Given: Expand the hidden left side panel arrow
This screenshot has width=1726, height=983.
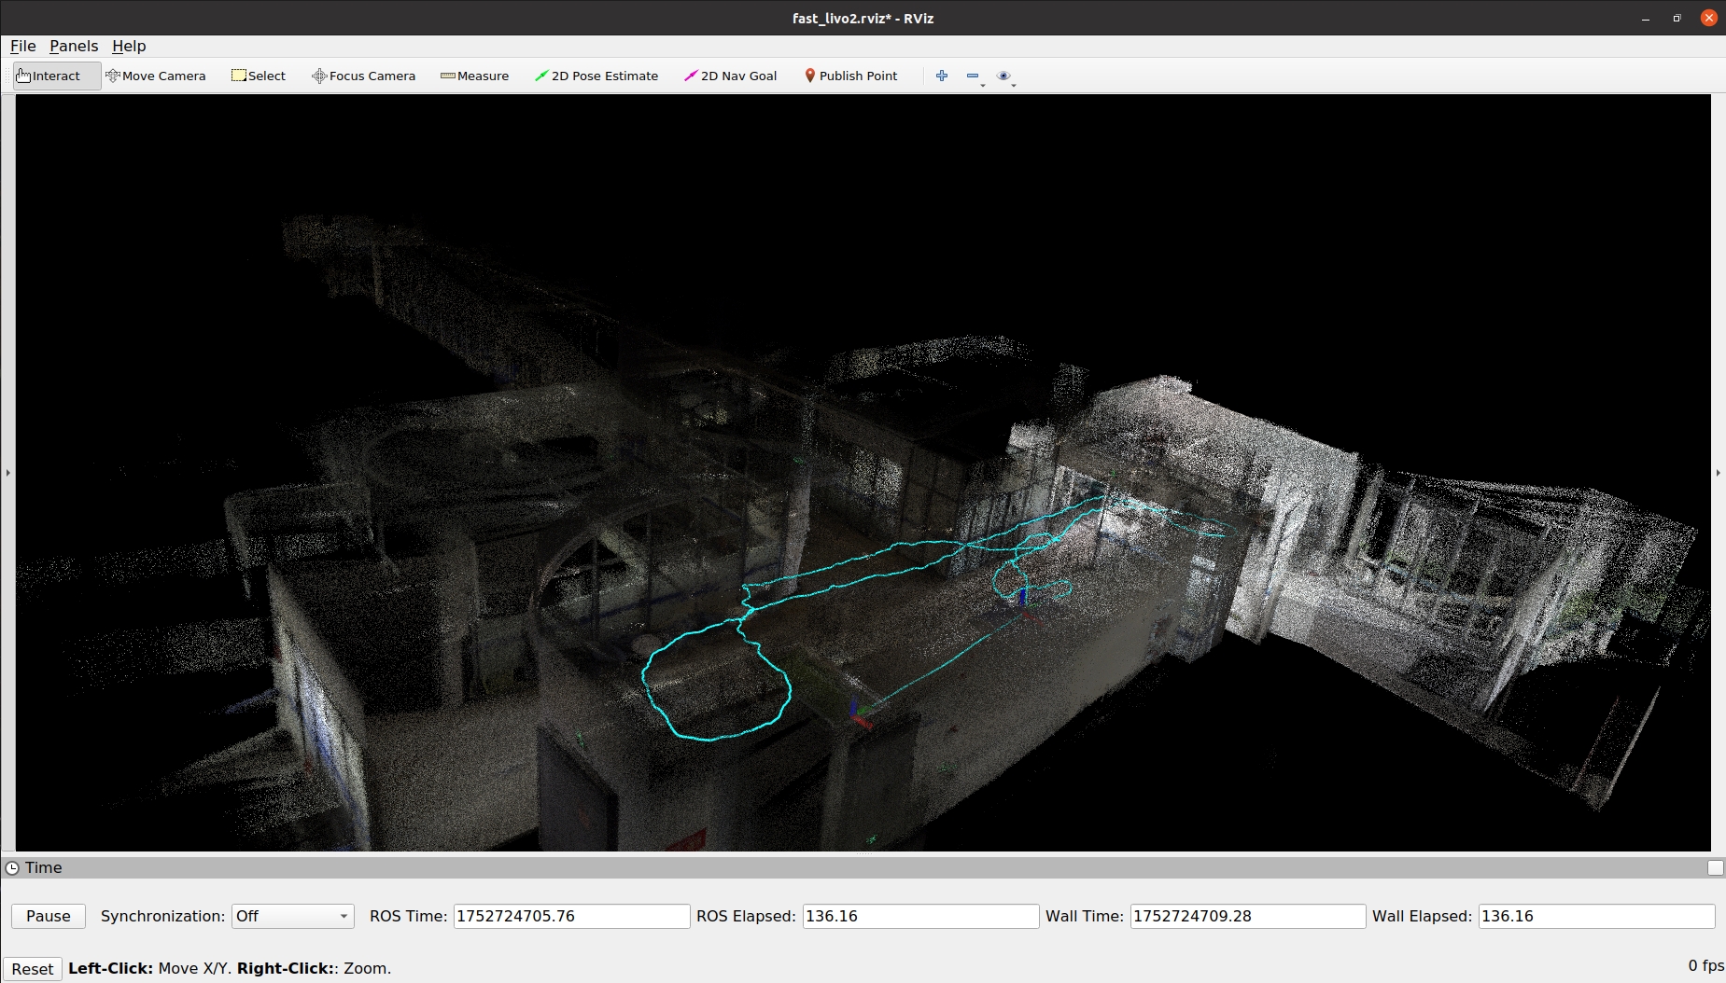Looking at the screenshot, I should coord(7,473).
